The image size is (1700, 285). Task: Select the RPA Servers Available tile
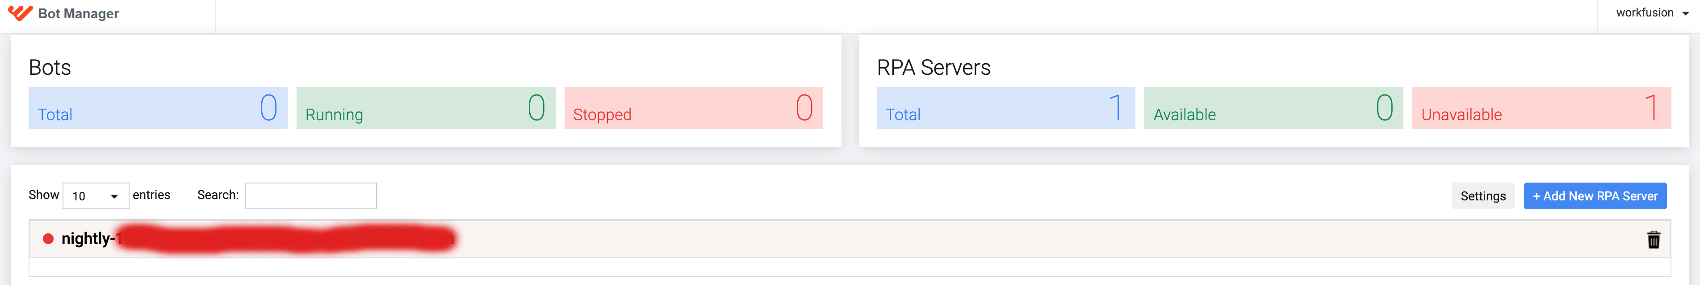click(x=1273, y=108)
